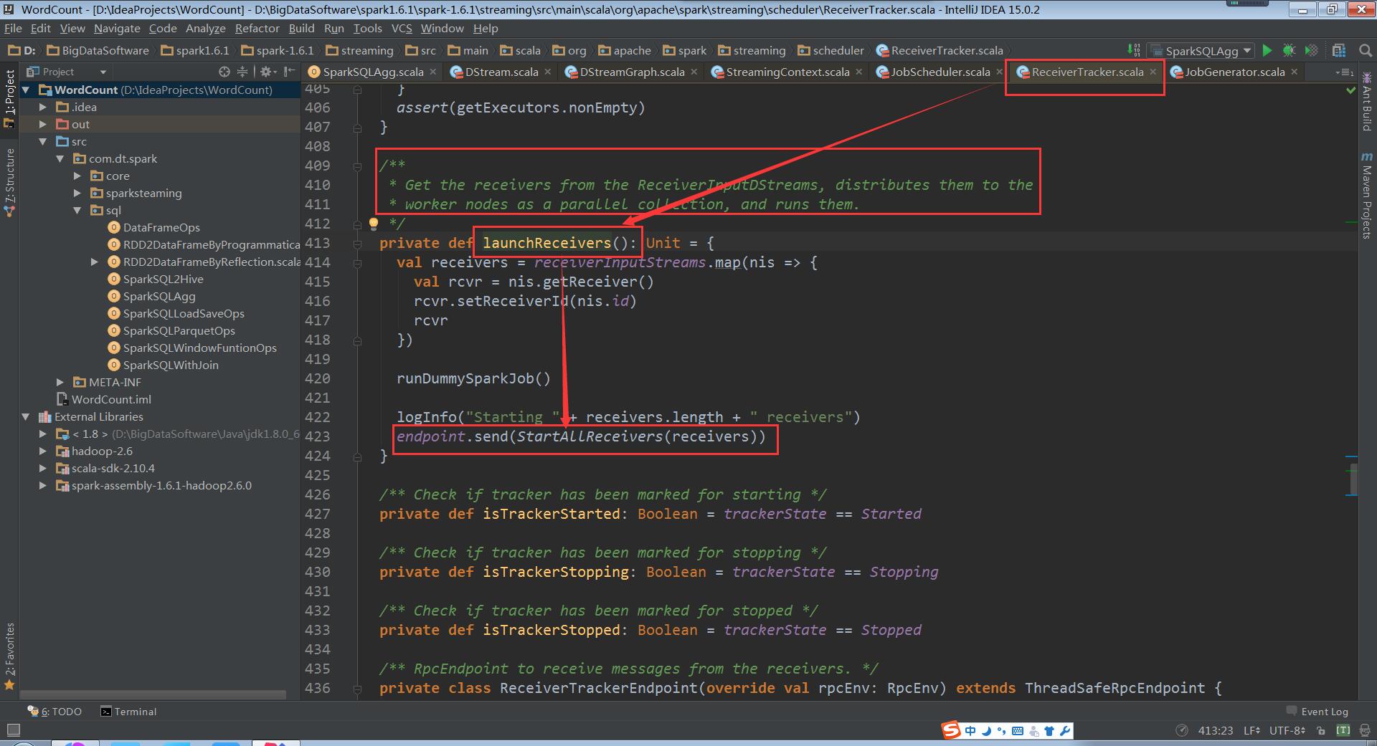
Task: Switch to JobScheduler.scala tab
Action: pos(940,72)
